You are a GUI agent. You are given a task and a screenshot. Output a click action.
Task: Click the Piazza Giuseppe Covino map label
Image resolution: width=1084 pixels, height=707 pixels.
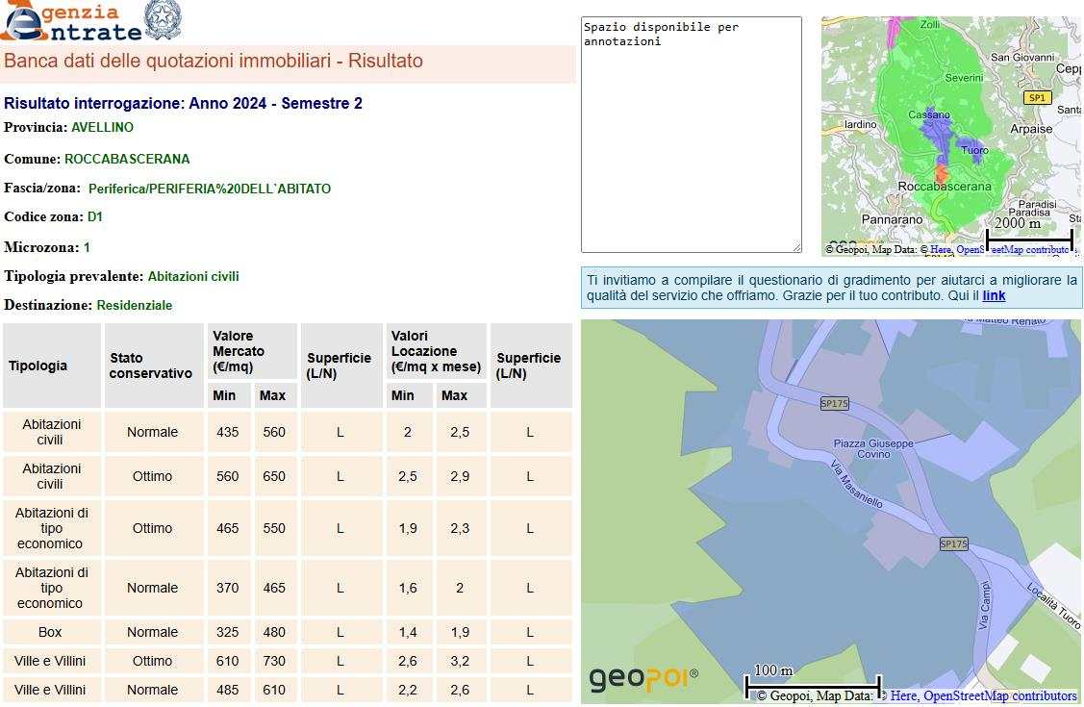point(873,448)
